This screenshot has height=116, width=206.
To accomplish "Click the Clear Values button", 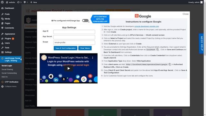I will pos(85,48).
